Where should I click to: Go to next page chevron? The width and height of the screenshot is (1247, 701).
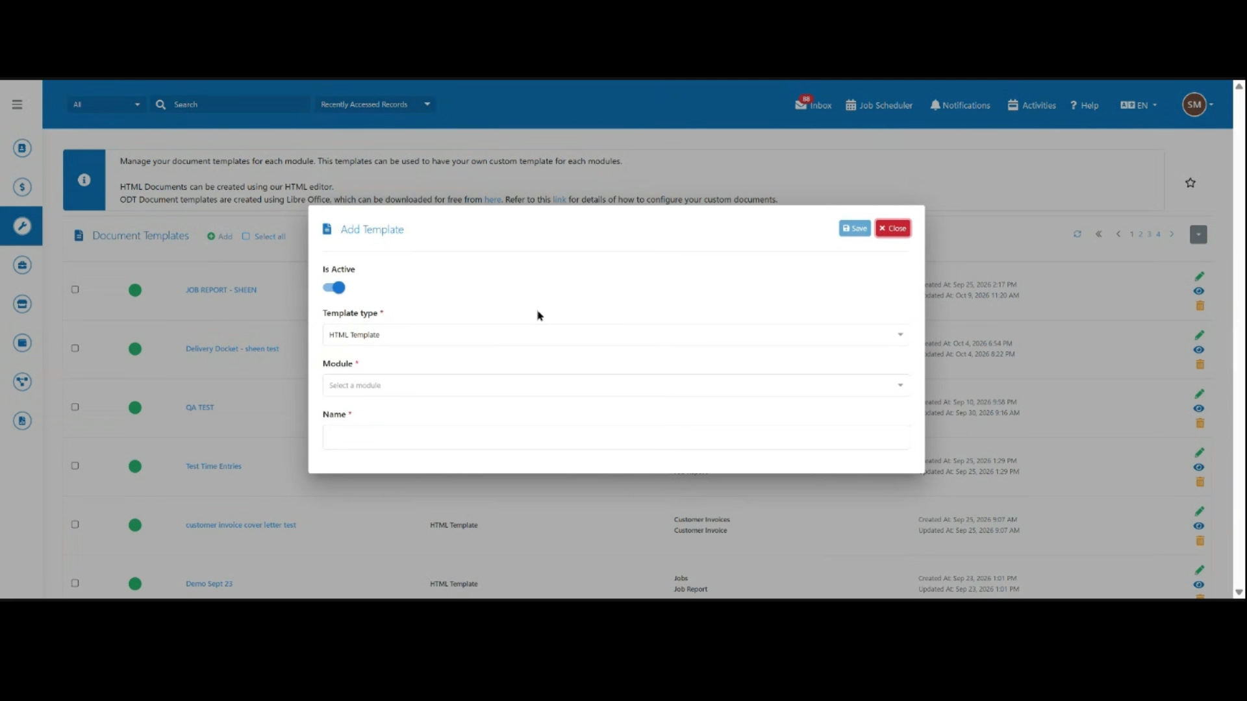[x=1172, y=234]
